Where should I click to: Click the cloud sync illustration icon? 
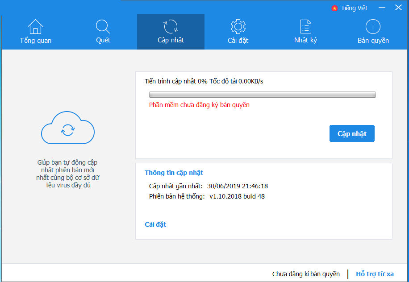tap(67, 129)
